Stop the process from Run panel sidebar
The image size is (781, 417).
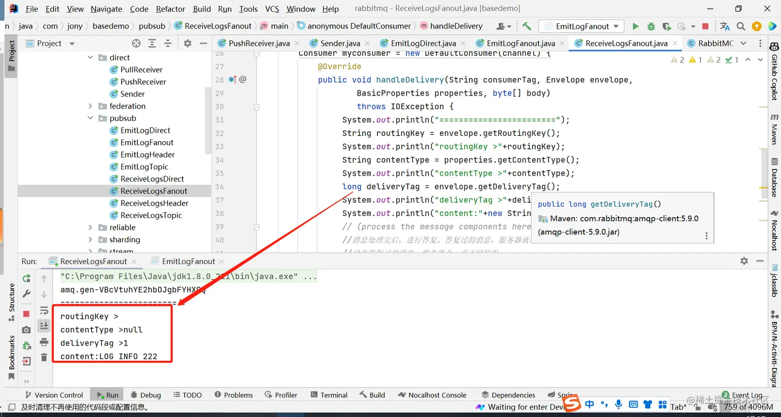coord(26,314)
